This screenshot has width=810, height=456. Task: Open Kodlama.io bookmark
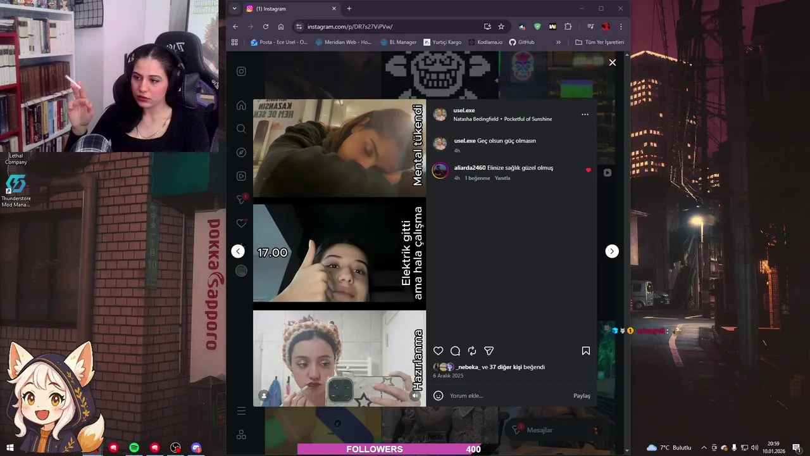[485, 42]
